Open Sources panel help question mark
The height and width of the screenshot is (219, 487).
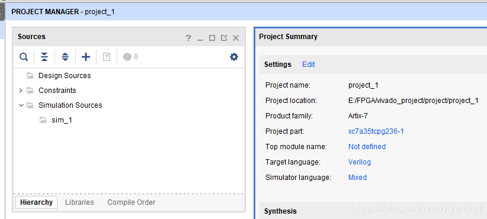coord(188,38)
